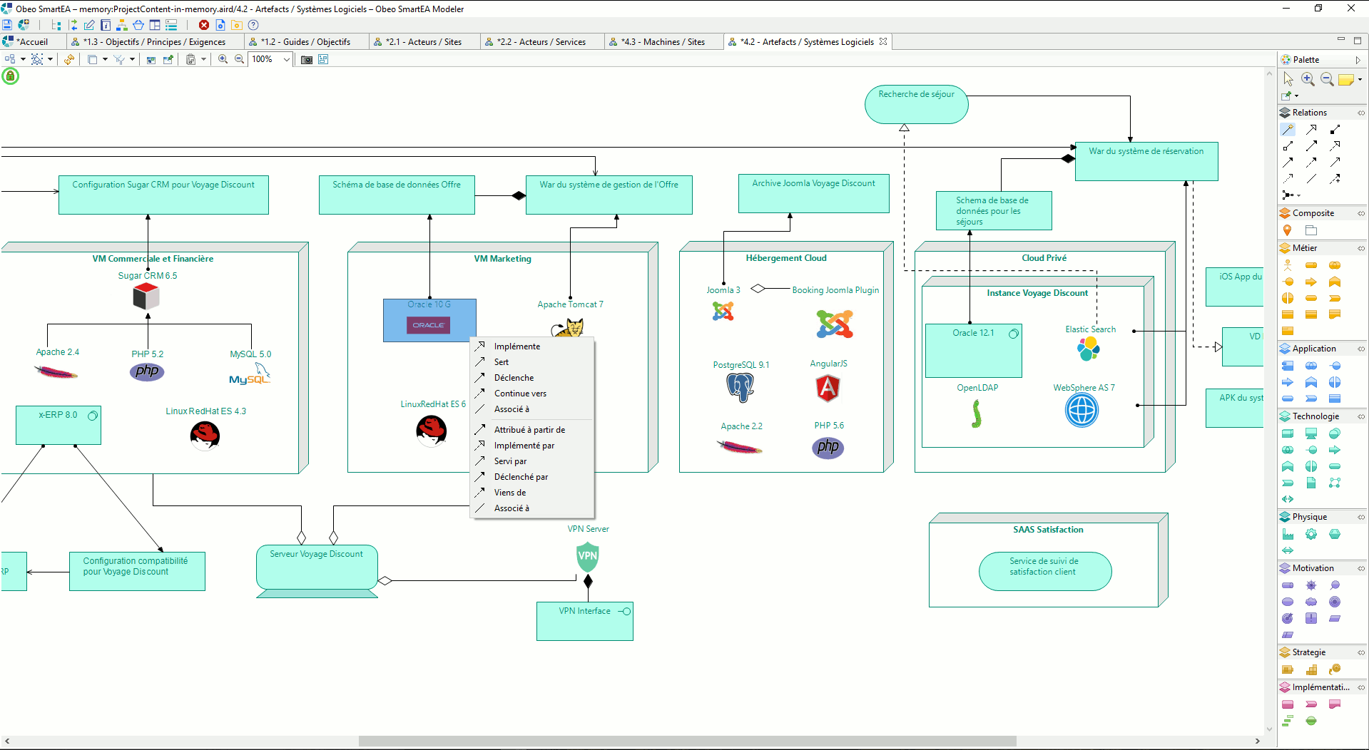Switch to '*4.3 - Machines / Sites' tab
This screenshot has height=750, width=1369.
pyautogui.click(x=663, y=42)
